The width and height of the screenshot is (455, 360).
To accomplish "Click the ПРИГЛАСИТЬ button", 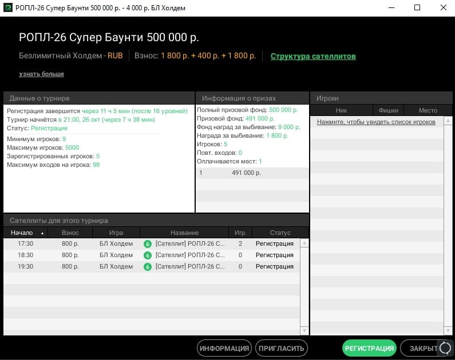I will click(x=281, y=348).
